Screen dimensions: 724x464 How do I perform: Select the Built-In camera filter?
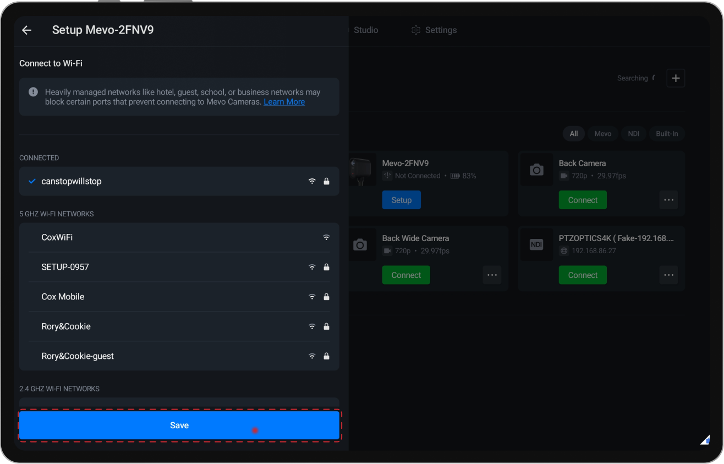click(x=667, y=134)
